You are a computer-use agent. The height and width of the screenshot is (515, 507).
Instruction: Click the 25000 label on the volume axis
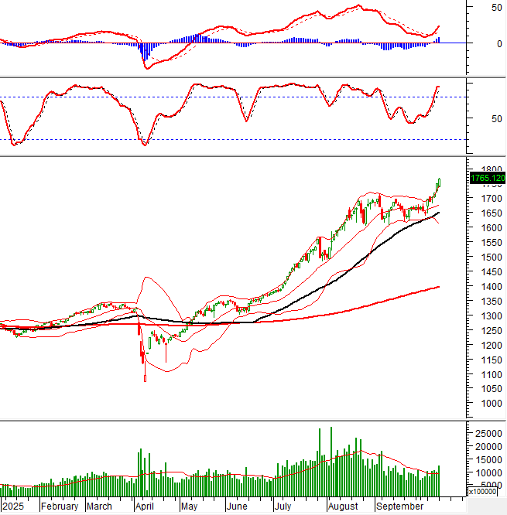tap(488, 434)
